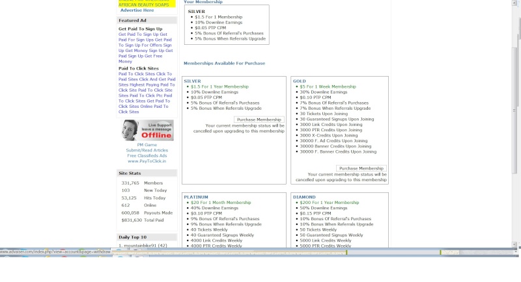Click Gold's 30 Guaranteed Signups Upon Joining

click(337, 119)
